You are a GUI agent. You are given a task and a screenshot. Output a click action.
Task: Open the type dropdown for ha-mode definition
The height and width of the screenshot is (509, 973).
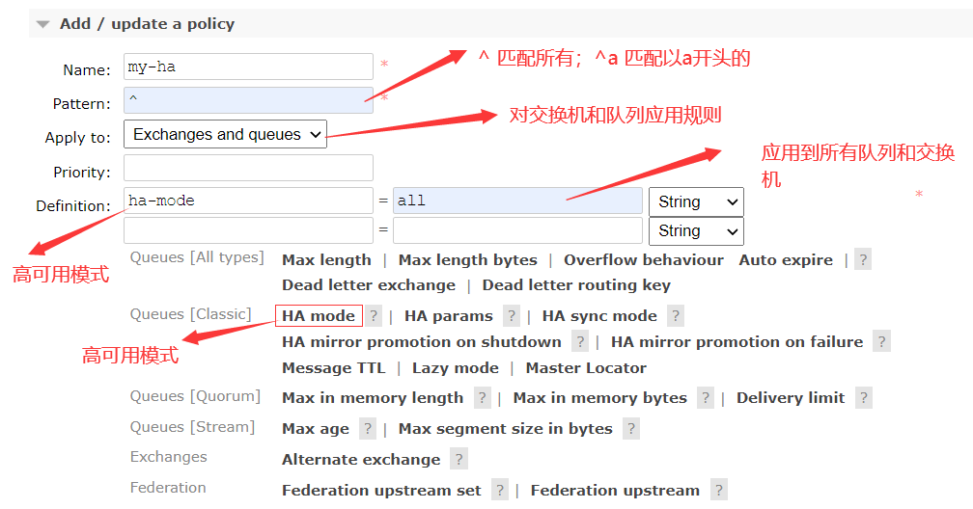pos(695,201)
